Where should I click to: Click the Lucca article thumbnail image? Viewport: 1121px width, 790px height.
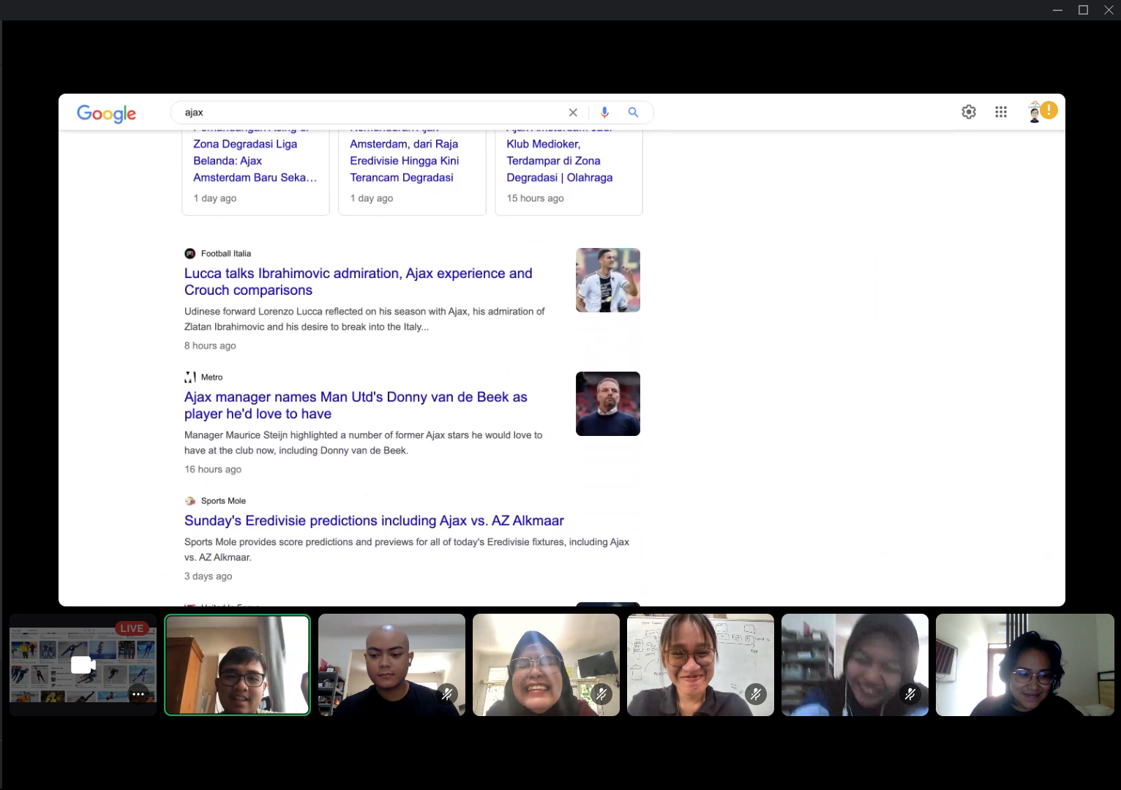point(608,280)
